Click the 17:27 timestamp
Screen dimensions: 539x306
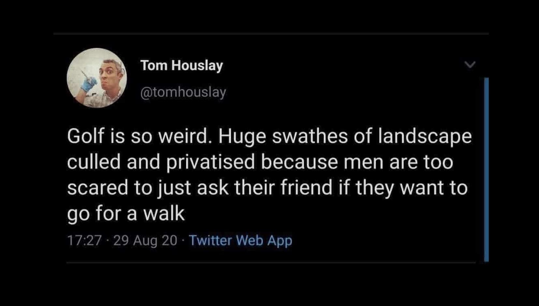(x=84, y=241)
